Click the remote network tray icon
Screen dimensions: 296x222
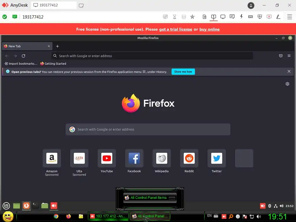[x=275, y=206]
